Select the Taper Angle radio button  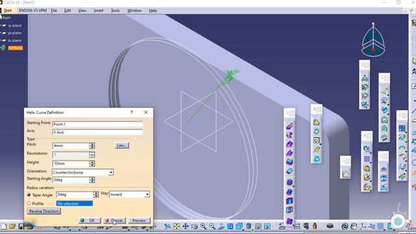[x=29, y=195]
